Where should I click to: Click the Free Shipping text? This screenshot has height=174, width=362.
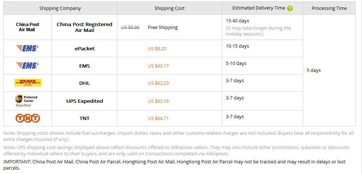click(x=163, y=28)
